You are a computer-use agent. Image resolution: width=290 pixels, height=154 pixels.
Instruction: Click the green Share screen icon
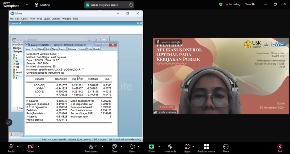tap(151, 147)
